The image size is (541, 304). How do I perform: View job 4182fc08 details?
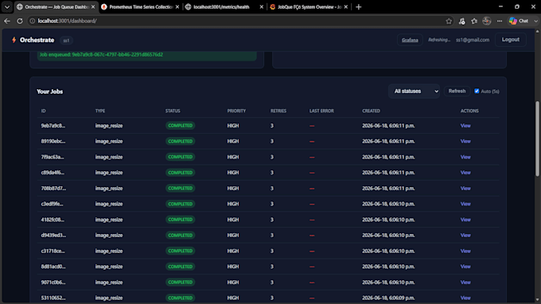click(465, 220)
